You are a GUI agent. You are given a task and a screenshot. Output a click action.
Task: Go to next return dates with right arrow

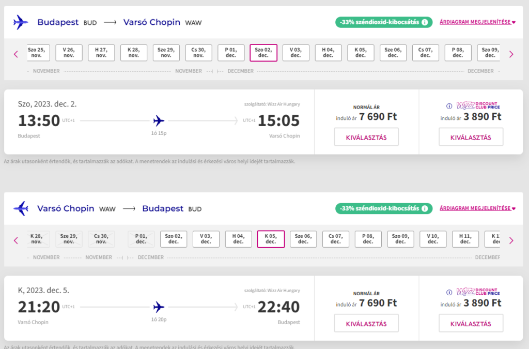pyautogui.click(x=511, y=240)
